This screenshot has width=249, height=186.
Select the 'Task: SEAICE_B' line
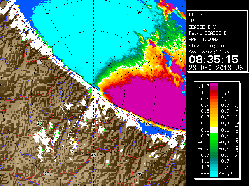(x=207, y=33)
